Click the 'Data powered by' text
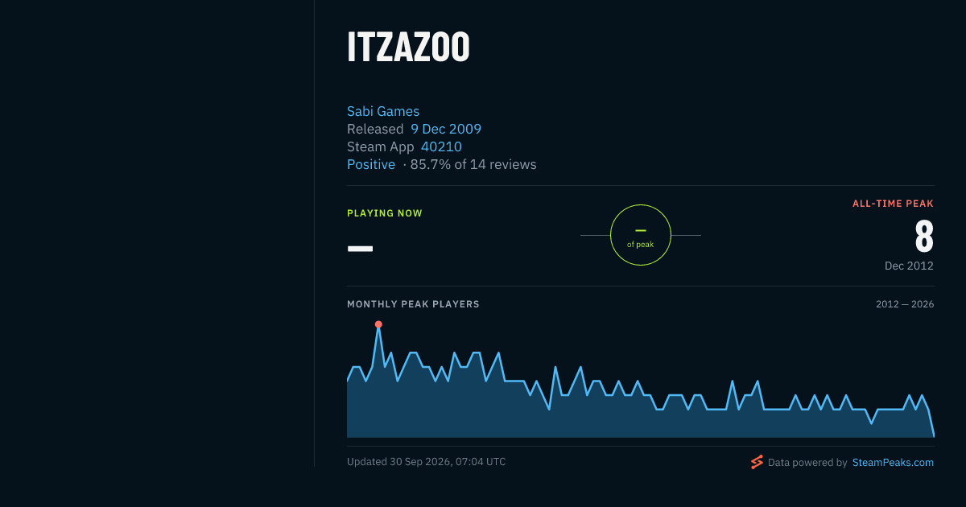 [807, 463]
